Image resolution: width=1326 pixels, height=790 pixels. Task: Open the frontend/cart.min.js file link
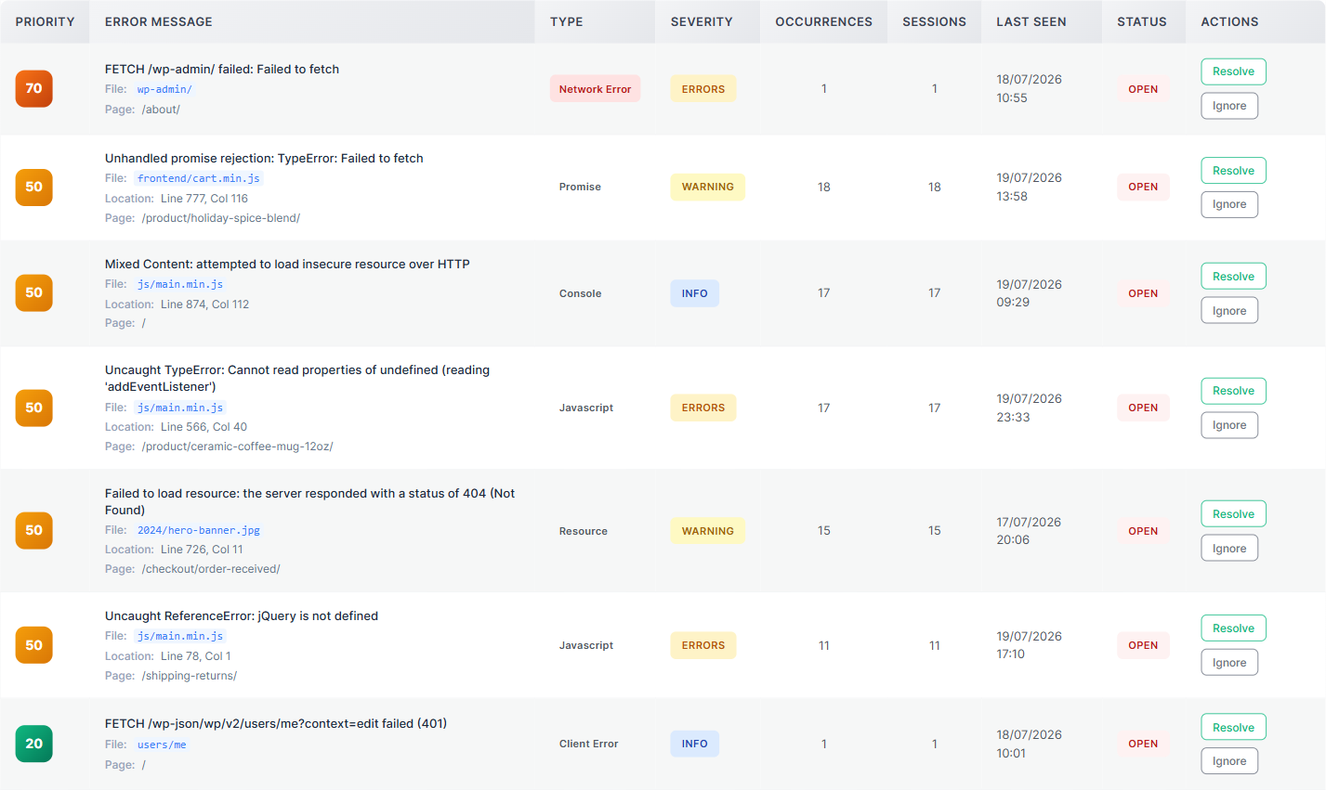coord(199,178)
